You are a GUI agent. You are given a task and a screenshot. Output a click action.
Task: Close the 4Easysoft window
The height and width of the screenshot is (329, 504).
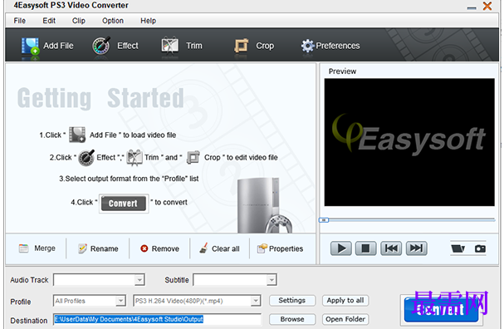[487, 6]
